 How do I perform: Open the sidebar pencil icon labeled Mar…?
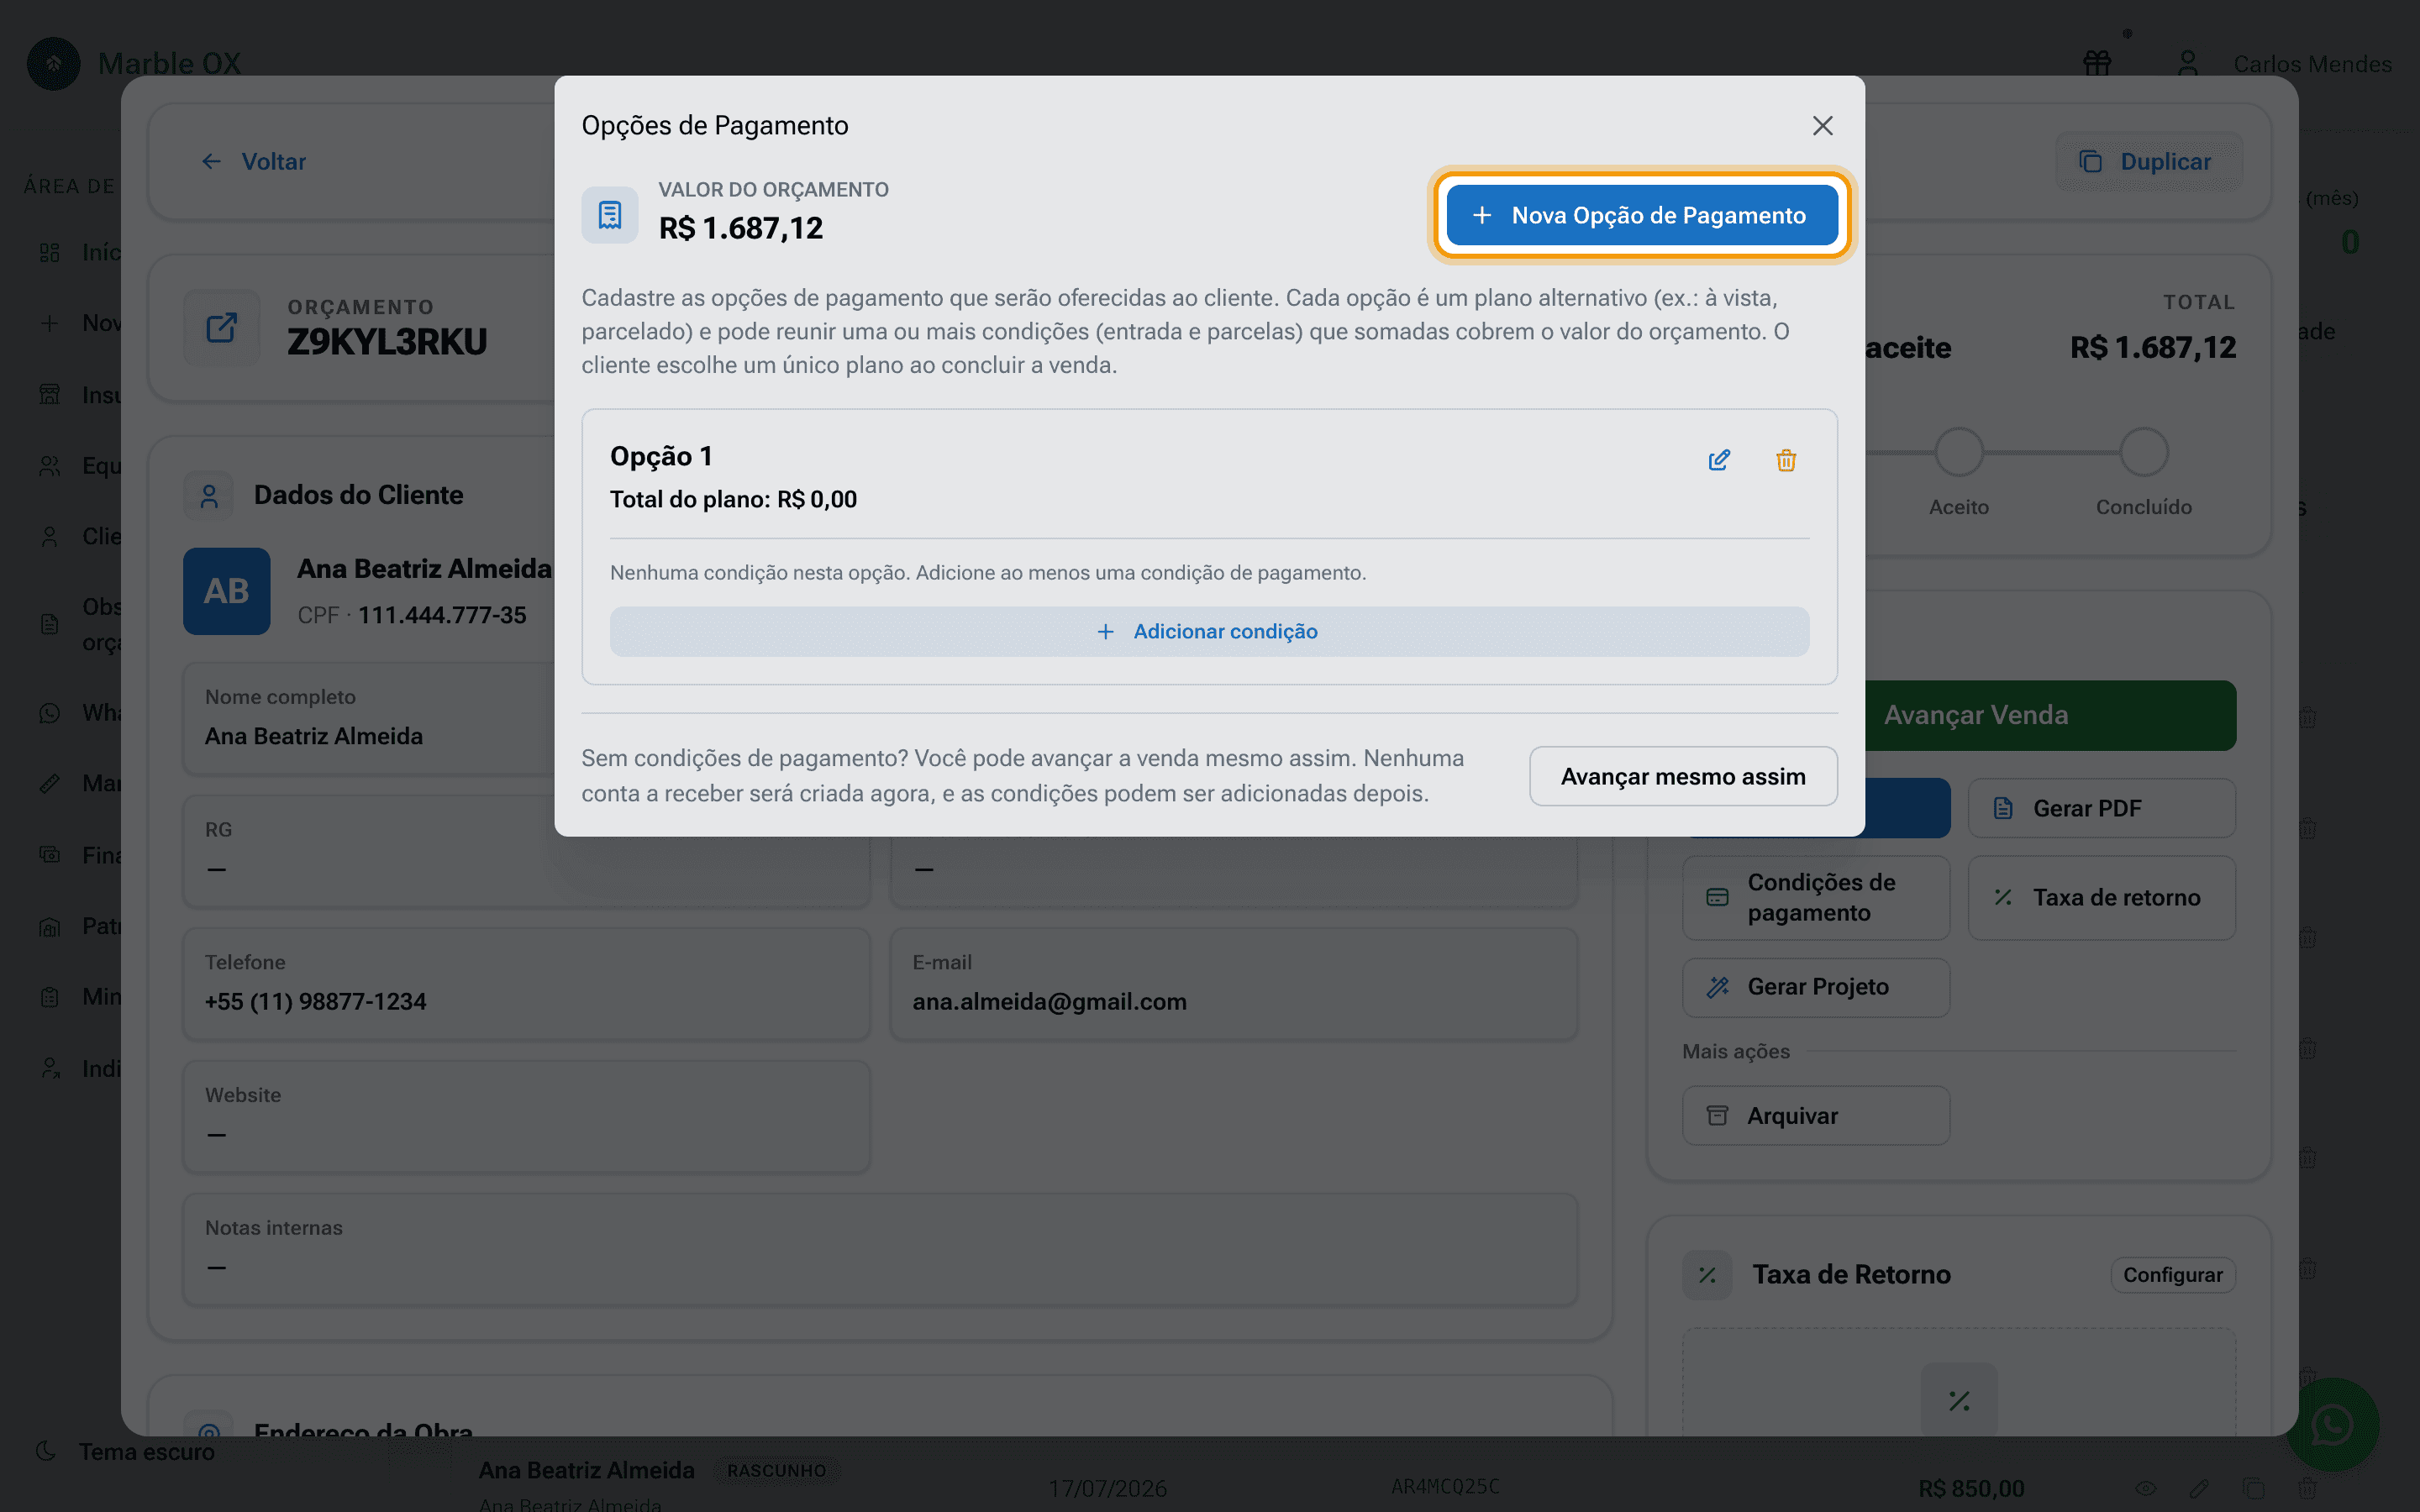[50, 783]
